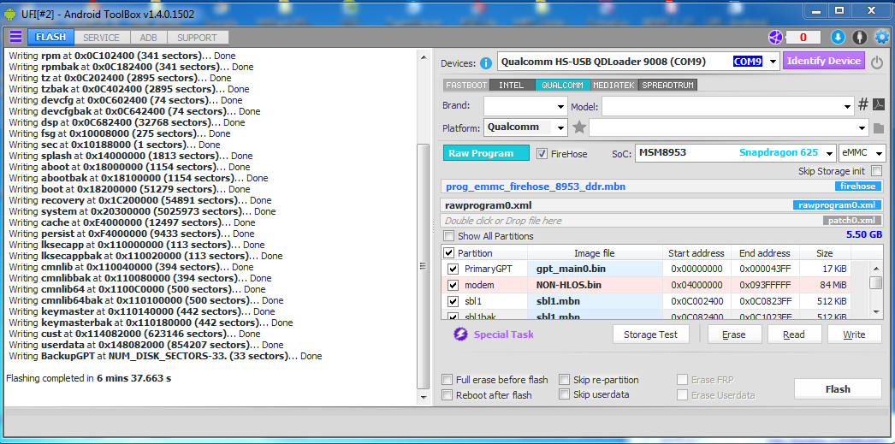The height and width of the screenshot is (444, 895).
Task: Check Show All Partitions
Action: click(x=449, y=236)
